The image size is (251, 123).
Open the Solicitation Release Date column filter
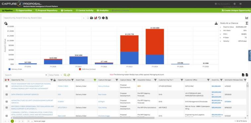coord(245,80)
